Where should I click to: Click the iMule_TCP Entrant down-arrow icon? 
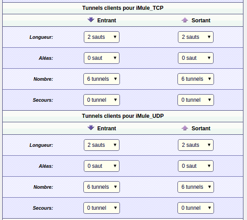91,20
